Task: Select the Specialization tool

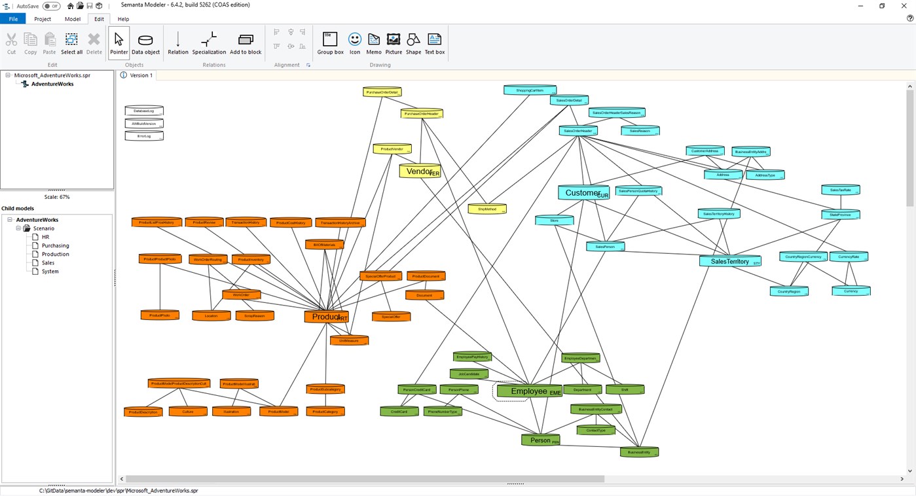Action: [x=208, y=43]
